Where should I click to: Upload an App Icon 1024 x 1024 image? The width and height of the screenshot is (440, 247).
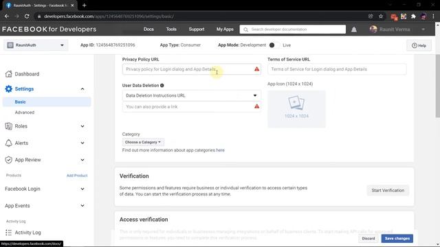[x=296, y=109]
